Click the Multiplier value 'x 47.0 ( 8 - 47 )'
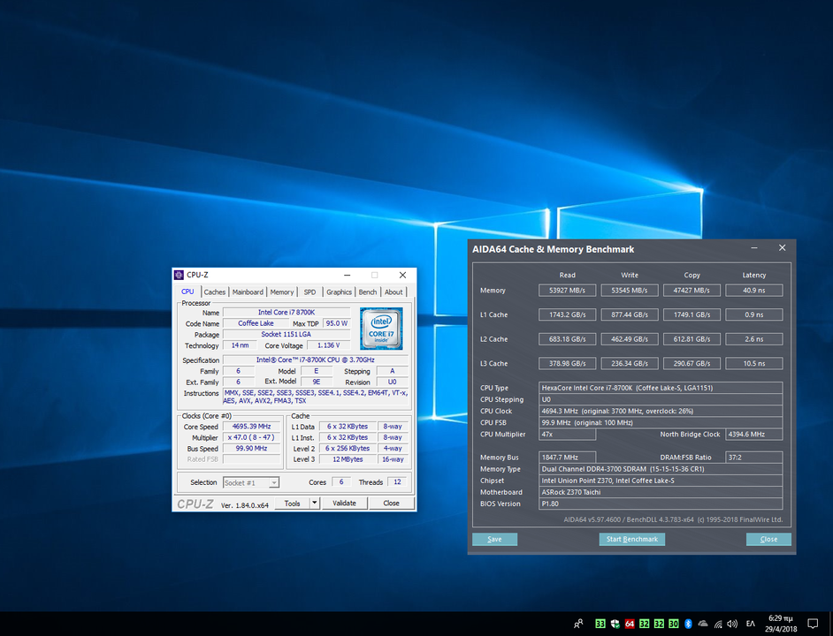 click(251, 437)
